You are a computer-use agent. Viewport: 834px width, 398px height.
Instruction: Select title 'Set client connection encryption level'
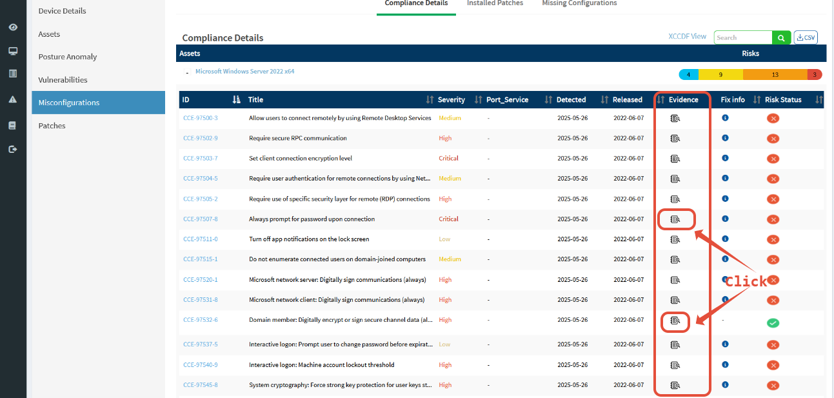tap(301, 158)
